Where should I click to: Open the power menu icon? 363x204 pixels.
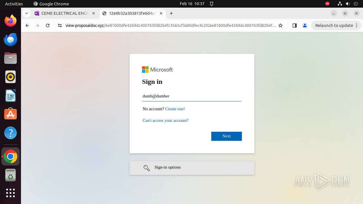pyautogui.click(x=356, y=4)
